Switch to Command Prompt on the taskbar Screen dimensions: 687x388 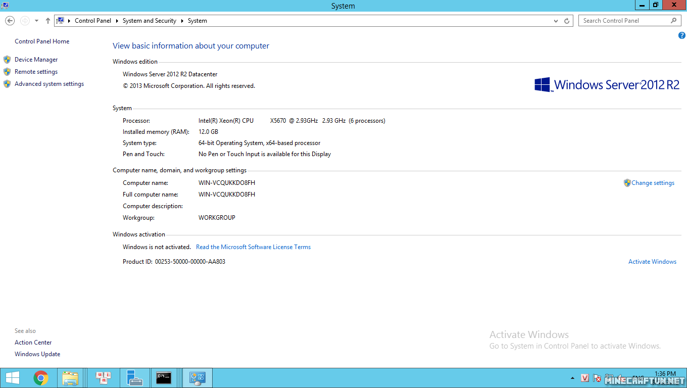(x=164, y=378)
